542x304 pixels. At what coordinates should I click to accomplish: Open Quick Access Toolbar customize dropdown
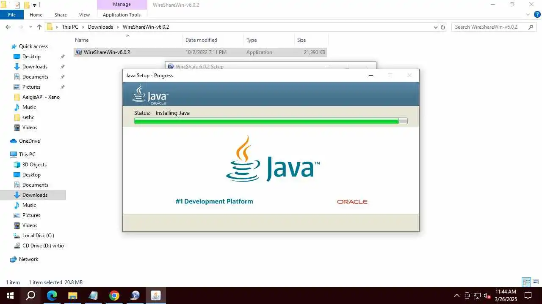35,5
